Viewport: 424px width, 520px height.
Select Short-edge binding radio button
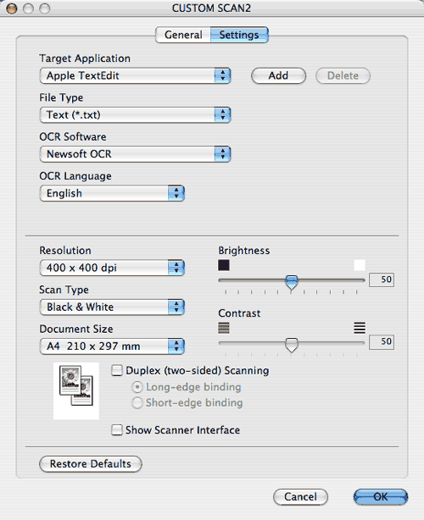click(137, 402)
